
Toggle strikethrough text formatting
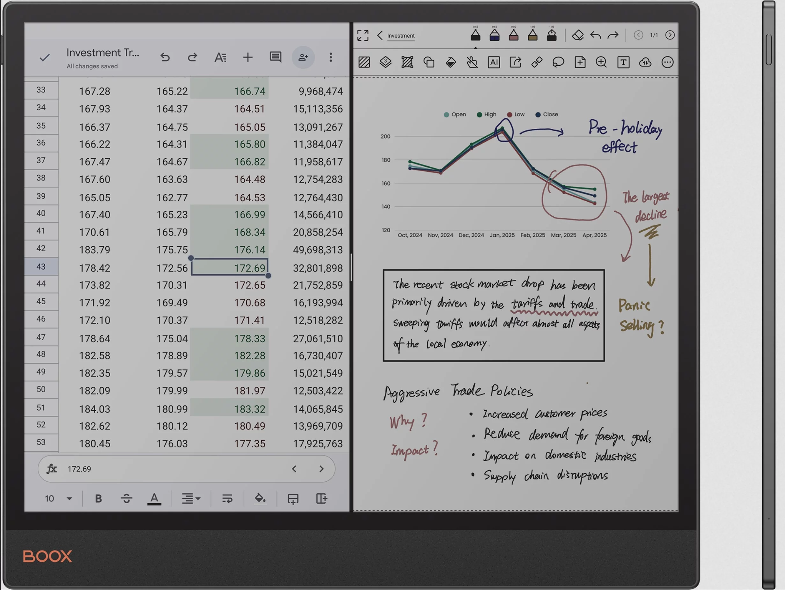point(126,499)
